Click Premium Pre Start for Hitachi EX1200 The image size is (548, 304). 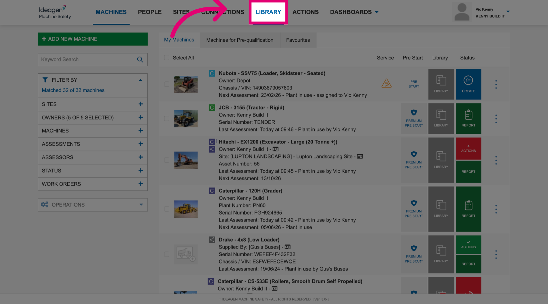point(414,160)
